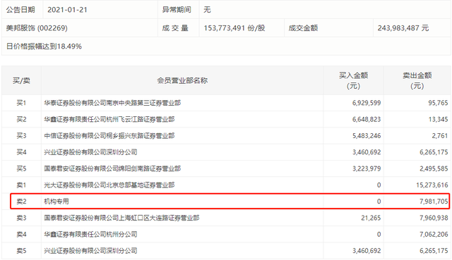Select the 买2 row label
This screenshot has width=452, height=260.
click(21, 119)
